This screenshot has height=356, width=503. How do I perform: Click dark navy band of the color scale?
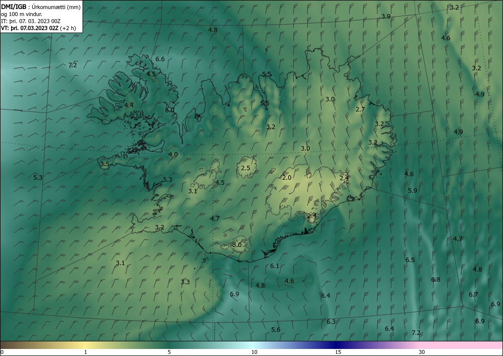click(335, 345)
